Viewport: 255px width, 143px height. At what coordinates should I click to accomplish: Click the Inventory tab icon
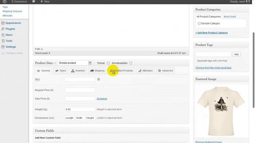[x=73, y=71]
